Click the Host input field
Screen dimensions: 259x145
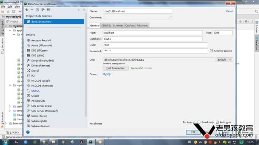[153, 33]
